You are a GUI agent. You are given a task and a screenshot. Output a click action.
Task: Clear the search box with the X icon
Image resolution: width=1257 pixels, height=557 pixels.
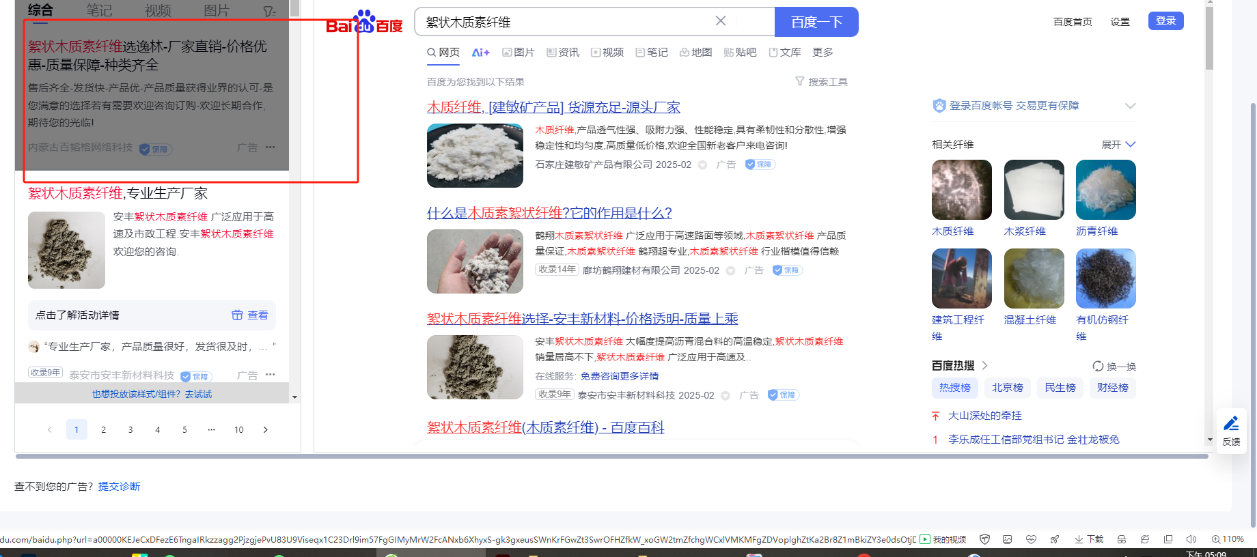tap(721, 21)
